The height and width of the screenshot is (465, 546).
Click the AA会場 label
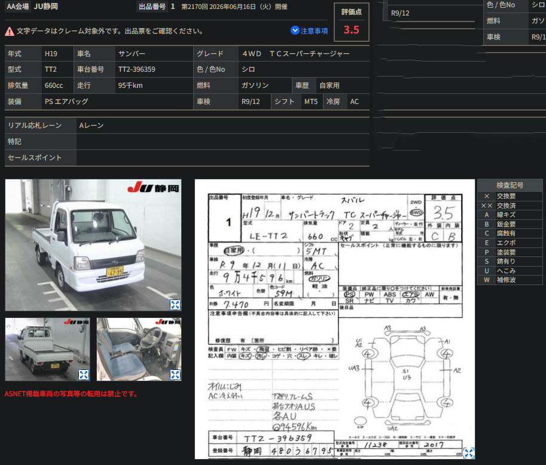pyautogui.click(x=18, y=6)
